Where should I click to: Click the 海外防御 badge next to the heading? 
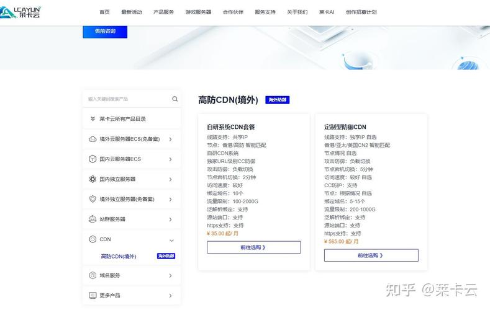277,100
